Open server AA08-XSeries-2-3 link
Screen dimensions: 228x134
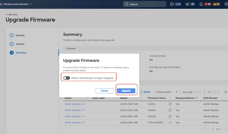coord(75,110)
